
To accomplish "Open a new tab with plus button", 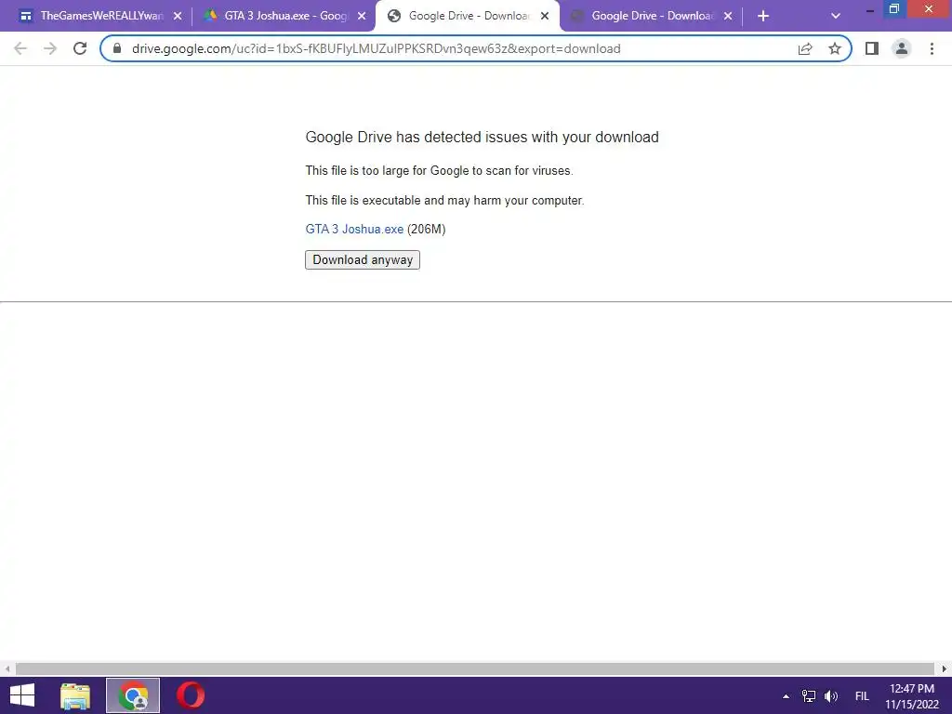I will (x=763, y=16).
